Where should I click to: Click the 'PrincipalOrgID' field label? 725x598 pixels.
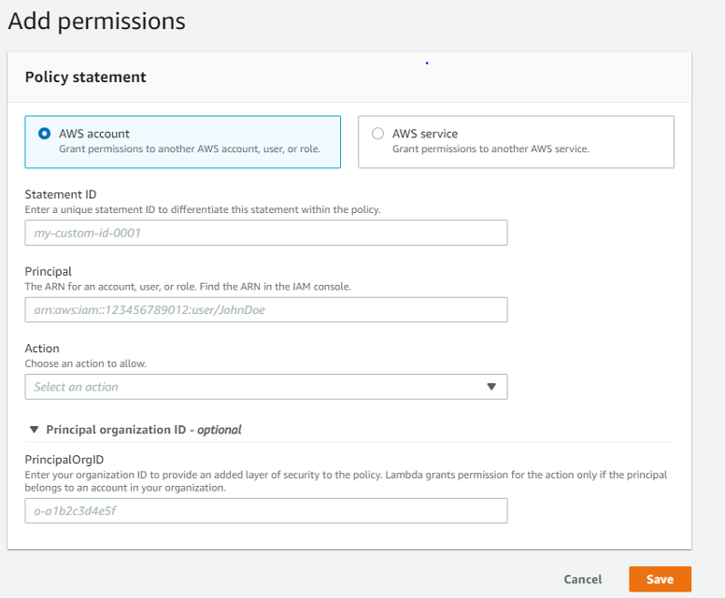[x=64, y=460]
